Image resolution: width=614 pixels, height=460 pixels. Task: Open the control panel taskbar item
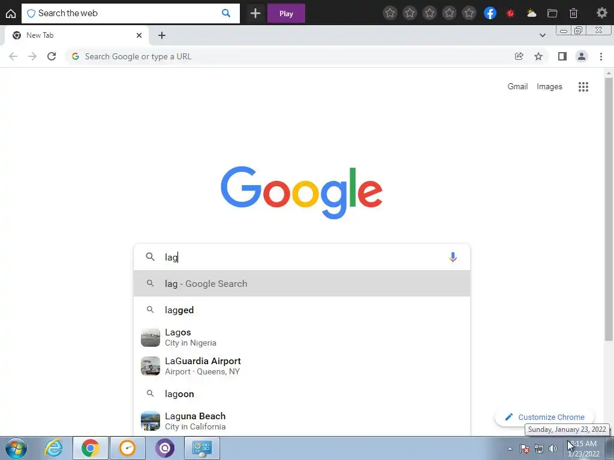click(201, 448)
